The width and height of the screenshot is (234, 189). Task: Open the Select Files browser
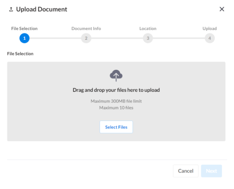pyautogui.click(x=116, y=127)
